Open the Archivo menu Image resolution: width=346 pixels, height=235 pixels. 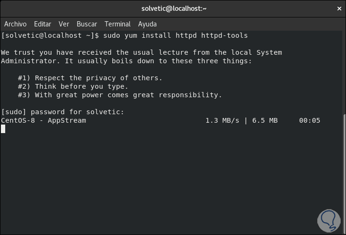pyautogui.click(x=15, y=24)
